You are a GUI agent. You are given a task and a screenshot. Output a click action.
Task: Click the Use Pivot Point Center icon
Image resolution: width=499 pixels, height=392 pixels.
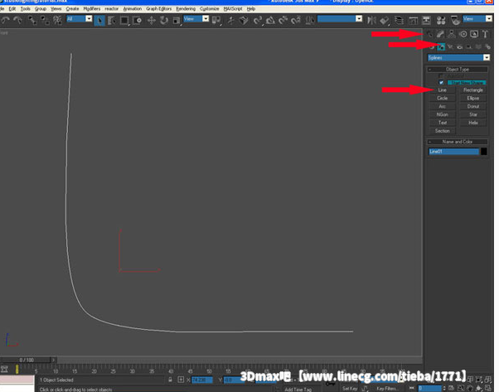[x=216, y=21]
